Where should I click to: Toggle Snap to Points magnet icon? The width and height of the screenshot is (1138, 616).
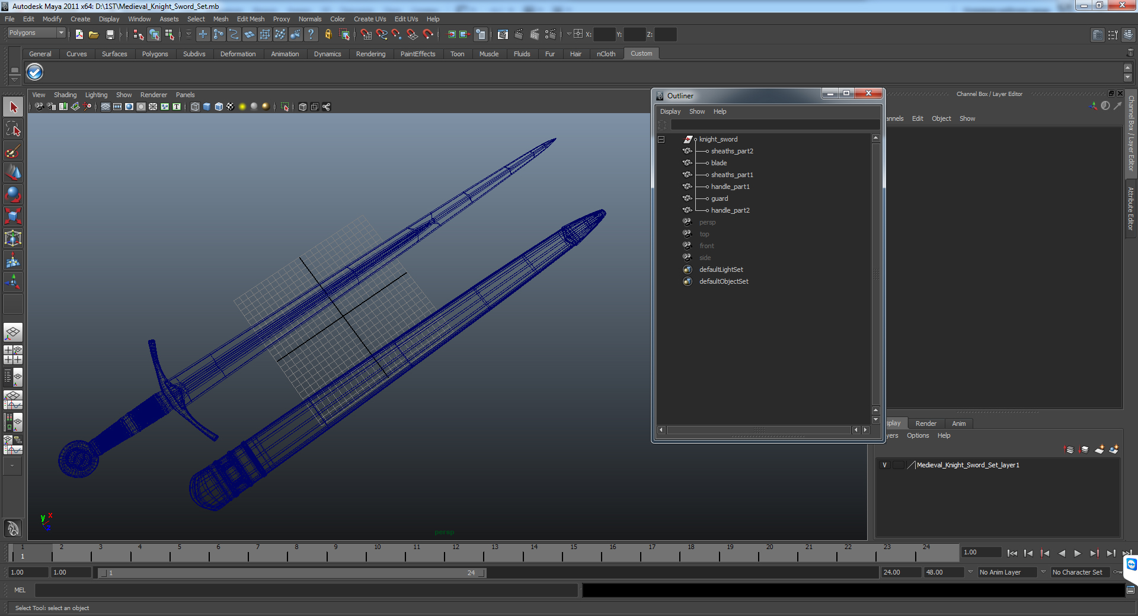(397, 34)
